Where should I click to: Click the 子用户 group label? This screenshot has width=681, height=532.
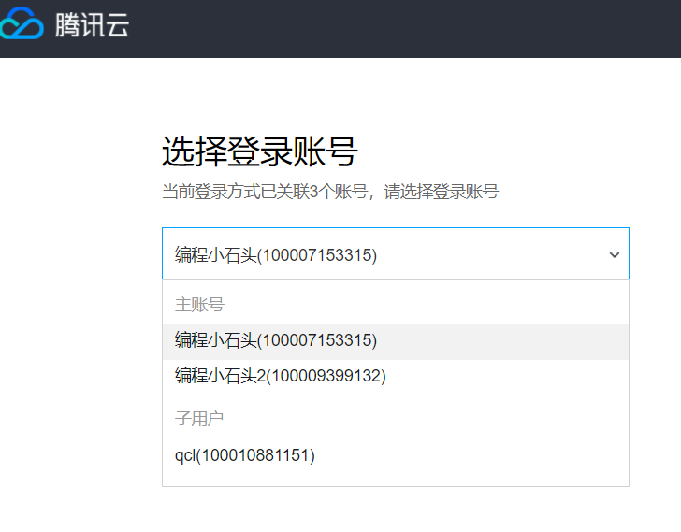[199, 419]
